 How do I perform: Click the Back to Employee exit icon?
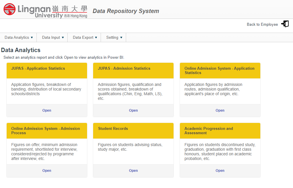[285, 24]
